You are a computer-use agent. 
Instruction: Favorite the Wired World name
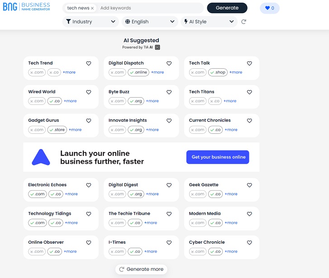click(89, 92)
